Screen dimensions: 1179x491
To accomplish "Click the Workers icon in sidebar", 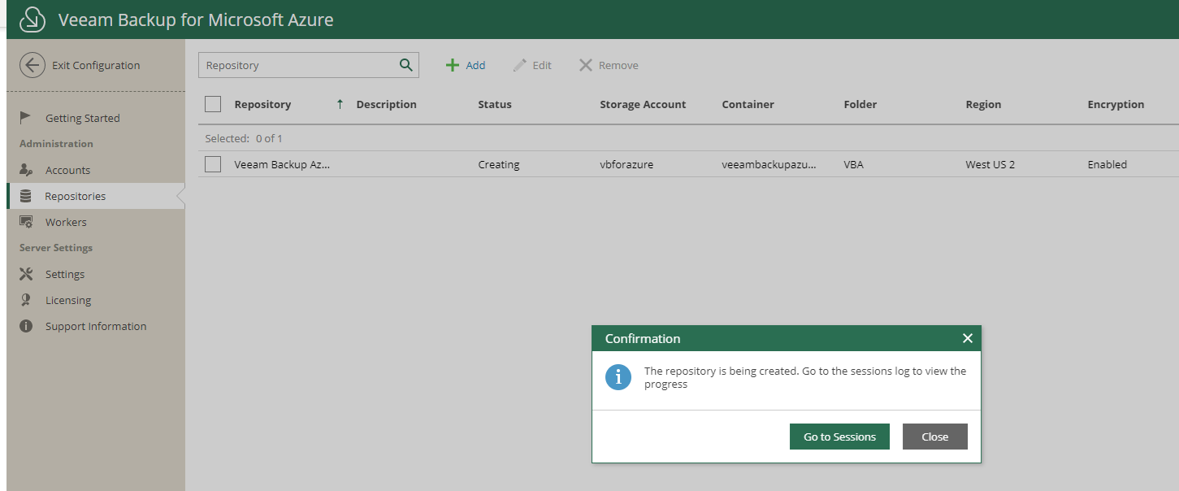I will (26, 222).
